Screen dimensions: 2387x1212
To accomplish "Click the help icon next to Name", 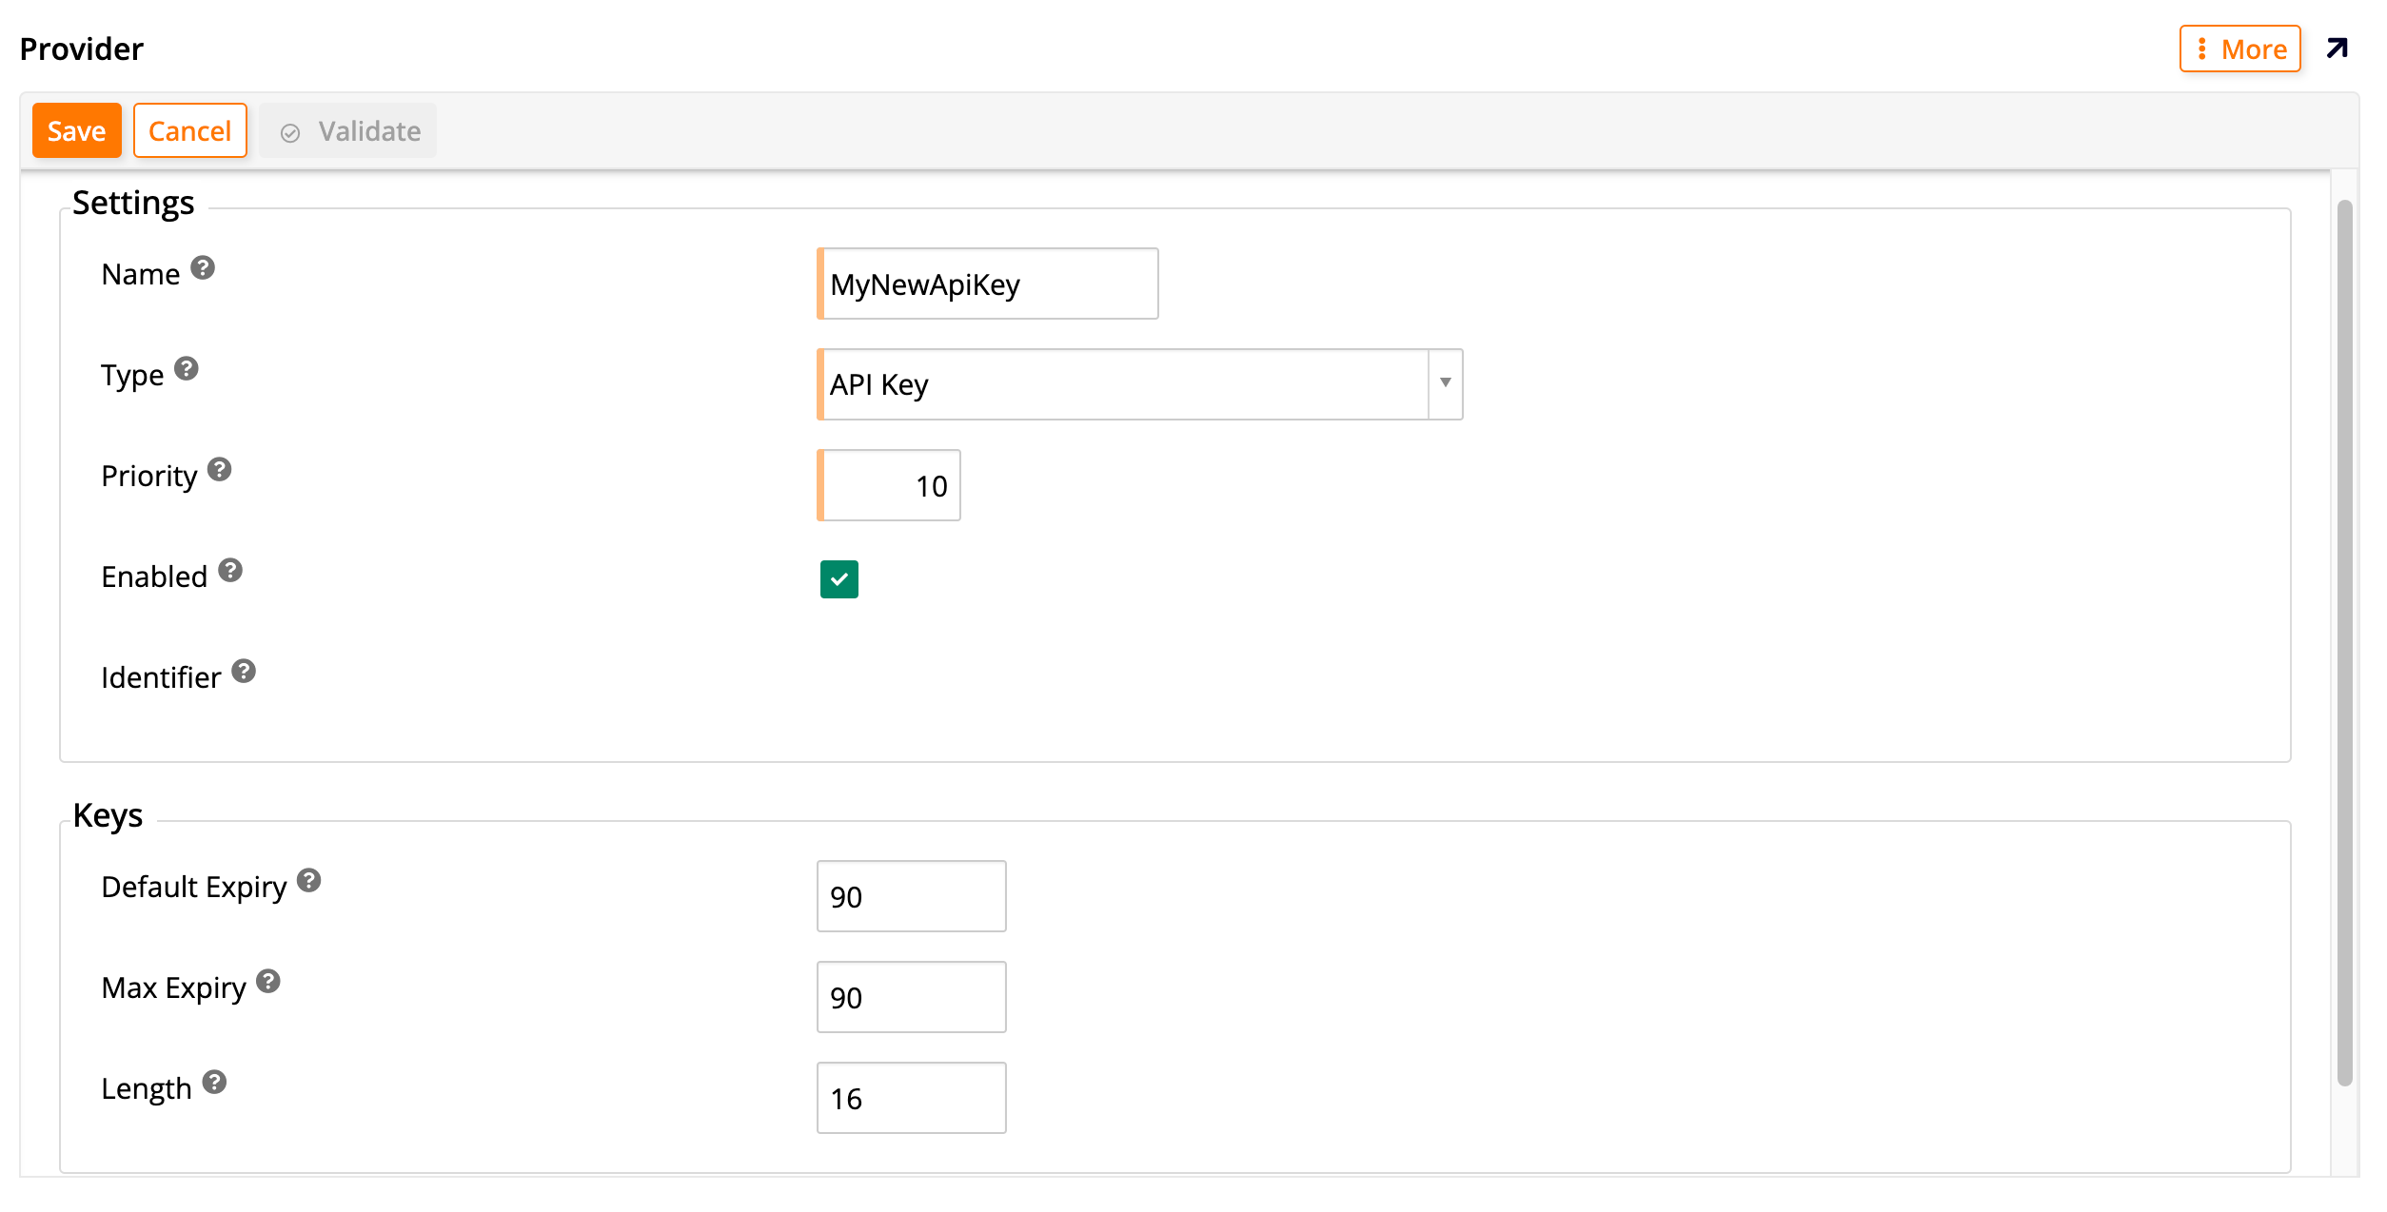I will coord(203,268).
